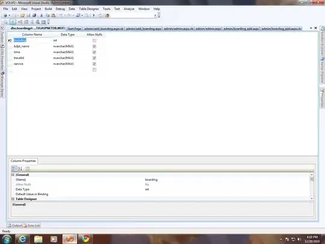The height and width of the screenshot is (244, 325).
Task: Open the toolbar combo box dropdown
Action: pyautogui.click(x=155, y=16)
